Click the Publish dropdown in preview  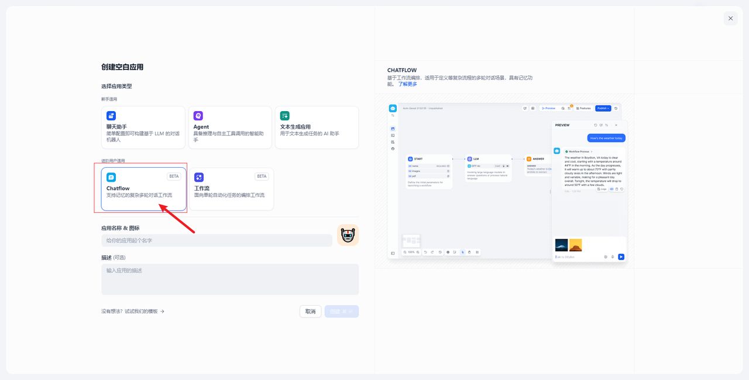coord(603,108)
